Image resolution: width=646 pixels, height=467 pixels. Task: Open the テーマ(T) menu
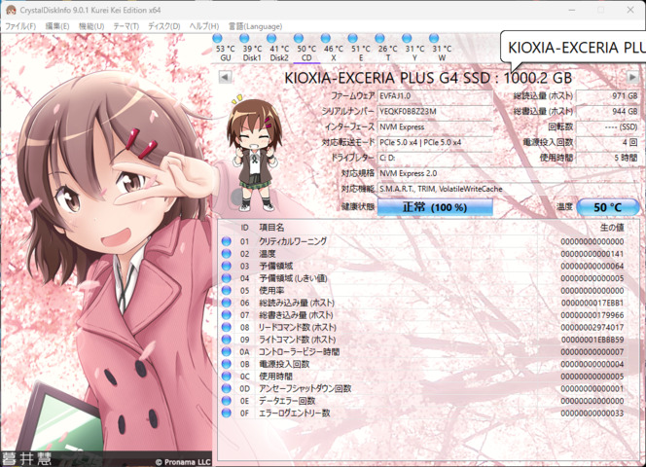[126, 26]
